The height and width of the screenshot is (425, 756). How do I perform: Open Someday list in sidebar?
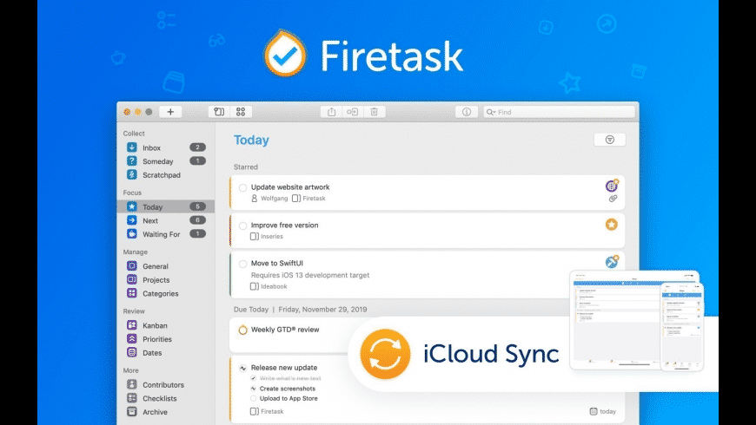pos(166,161)
